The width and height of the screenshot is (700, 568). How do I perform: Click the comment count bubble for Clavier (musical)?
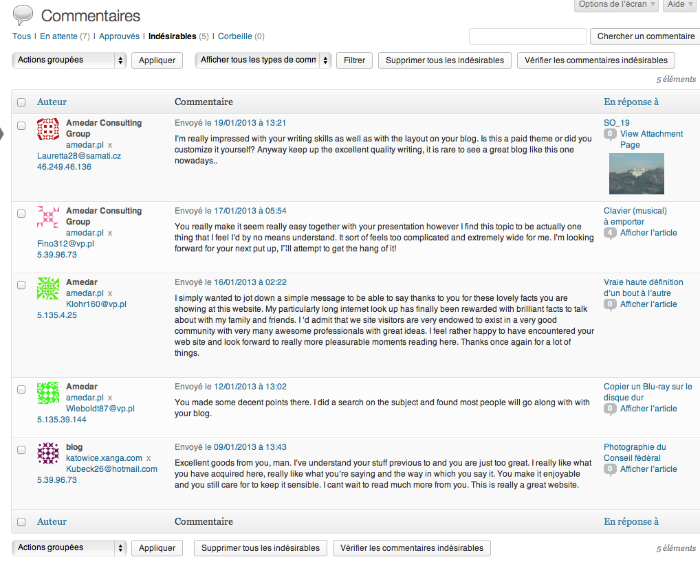coord(609,234)
